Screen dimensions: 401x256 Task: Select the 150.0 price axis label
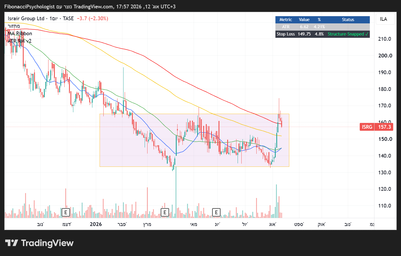385,139
